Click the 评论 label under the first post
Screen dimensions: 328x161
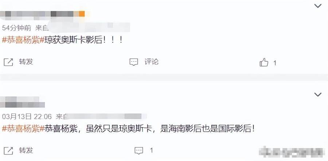click(152, 62)
